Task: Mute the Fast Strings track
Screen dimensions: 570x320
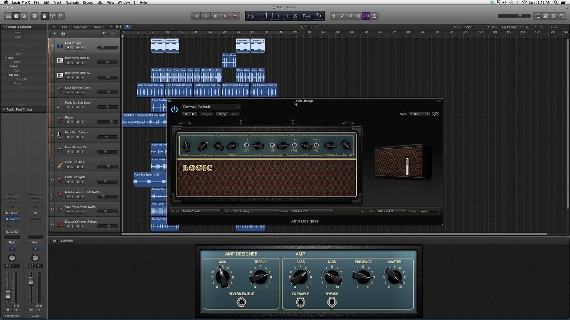Action: (68, 48)
